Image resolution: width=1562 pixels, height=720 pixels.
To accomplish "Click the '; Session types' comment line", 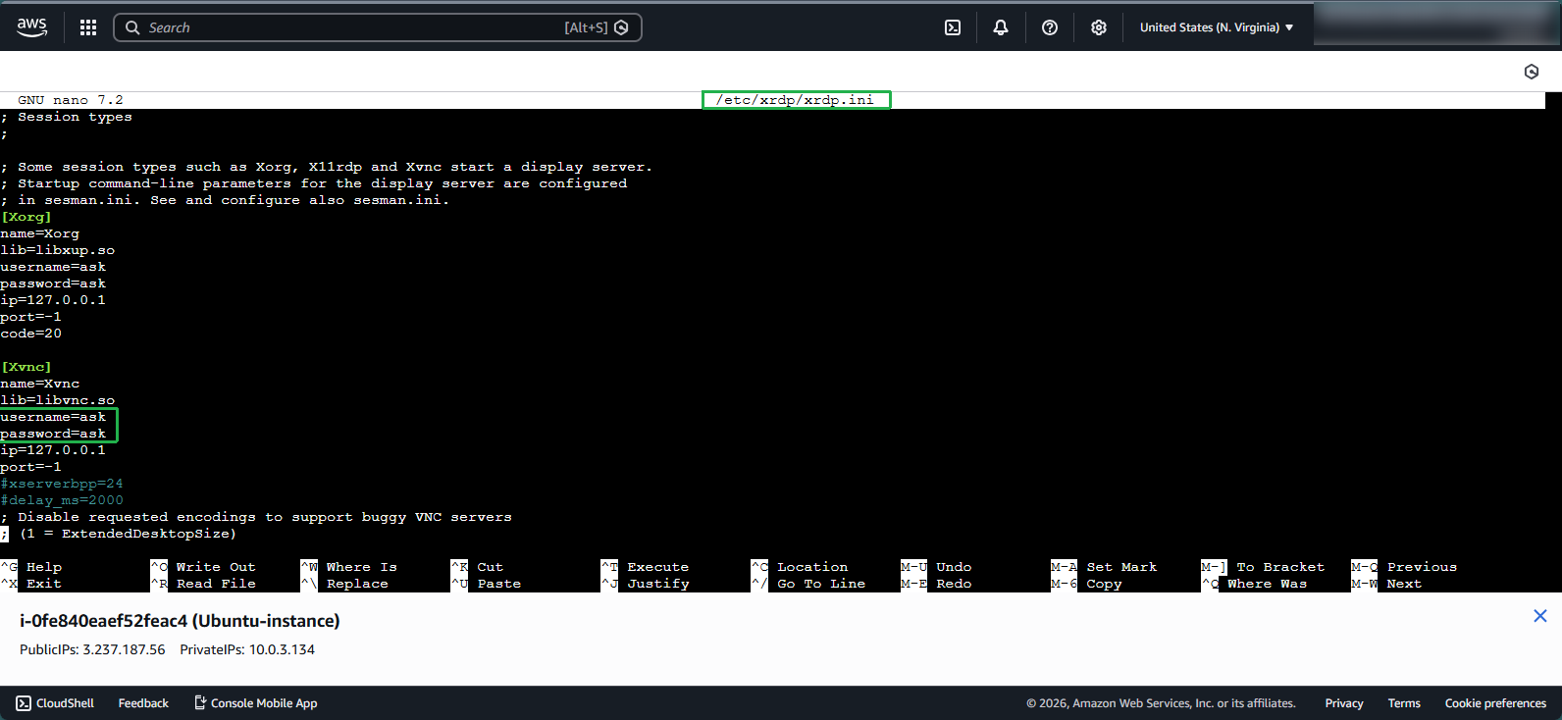I will coord(67,117).
